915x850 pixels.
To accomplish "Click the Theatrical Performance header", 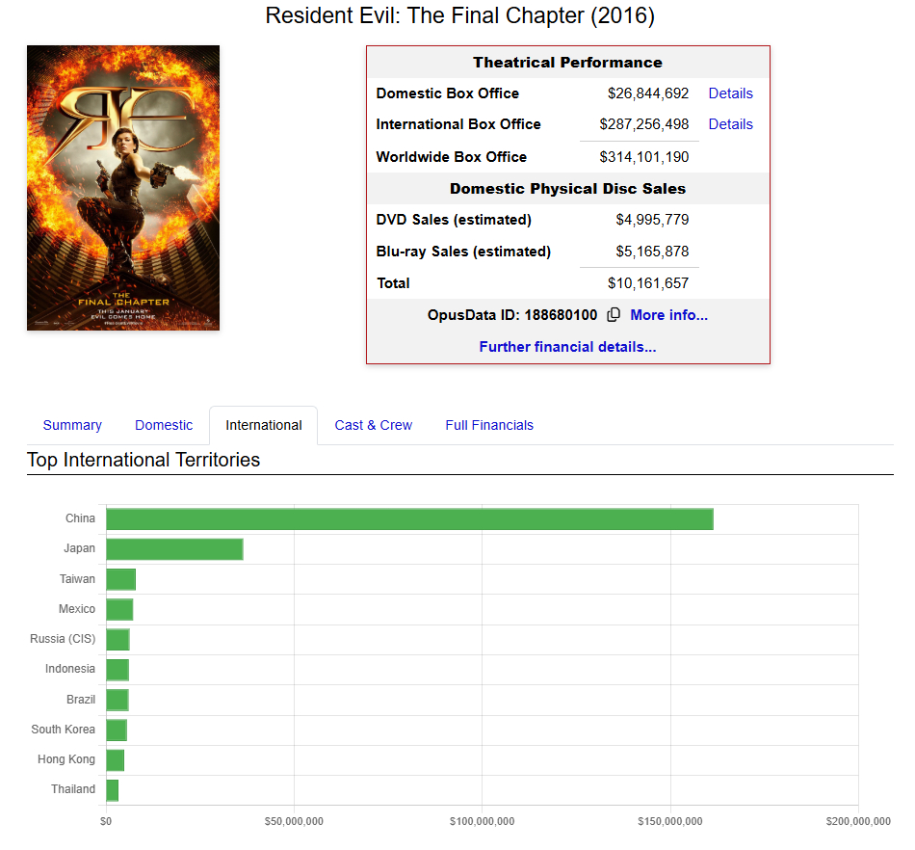I will [x=568, y=63].
